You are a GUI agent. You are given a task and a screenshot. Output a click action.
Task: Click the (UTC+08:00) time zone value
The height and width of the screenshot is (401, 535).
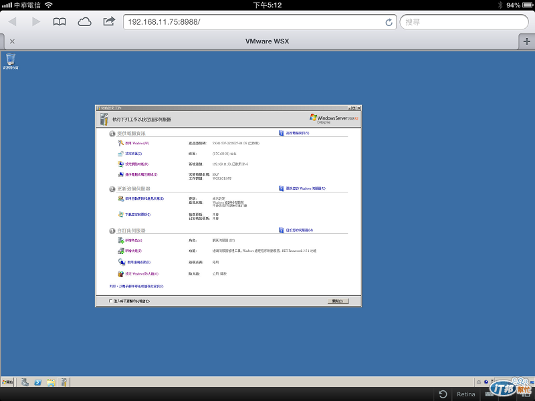coord(224,154)
